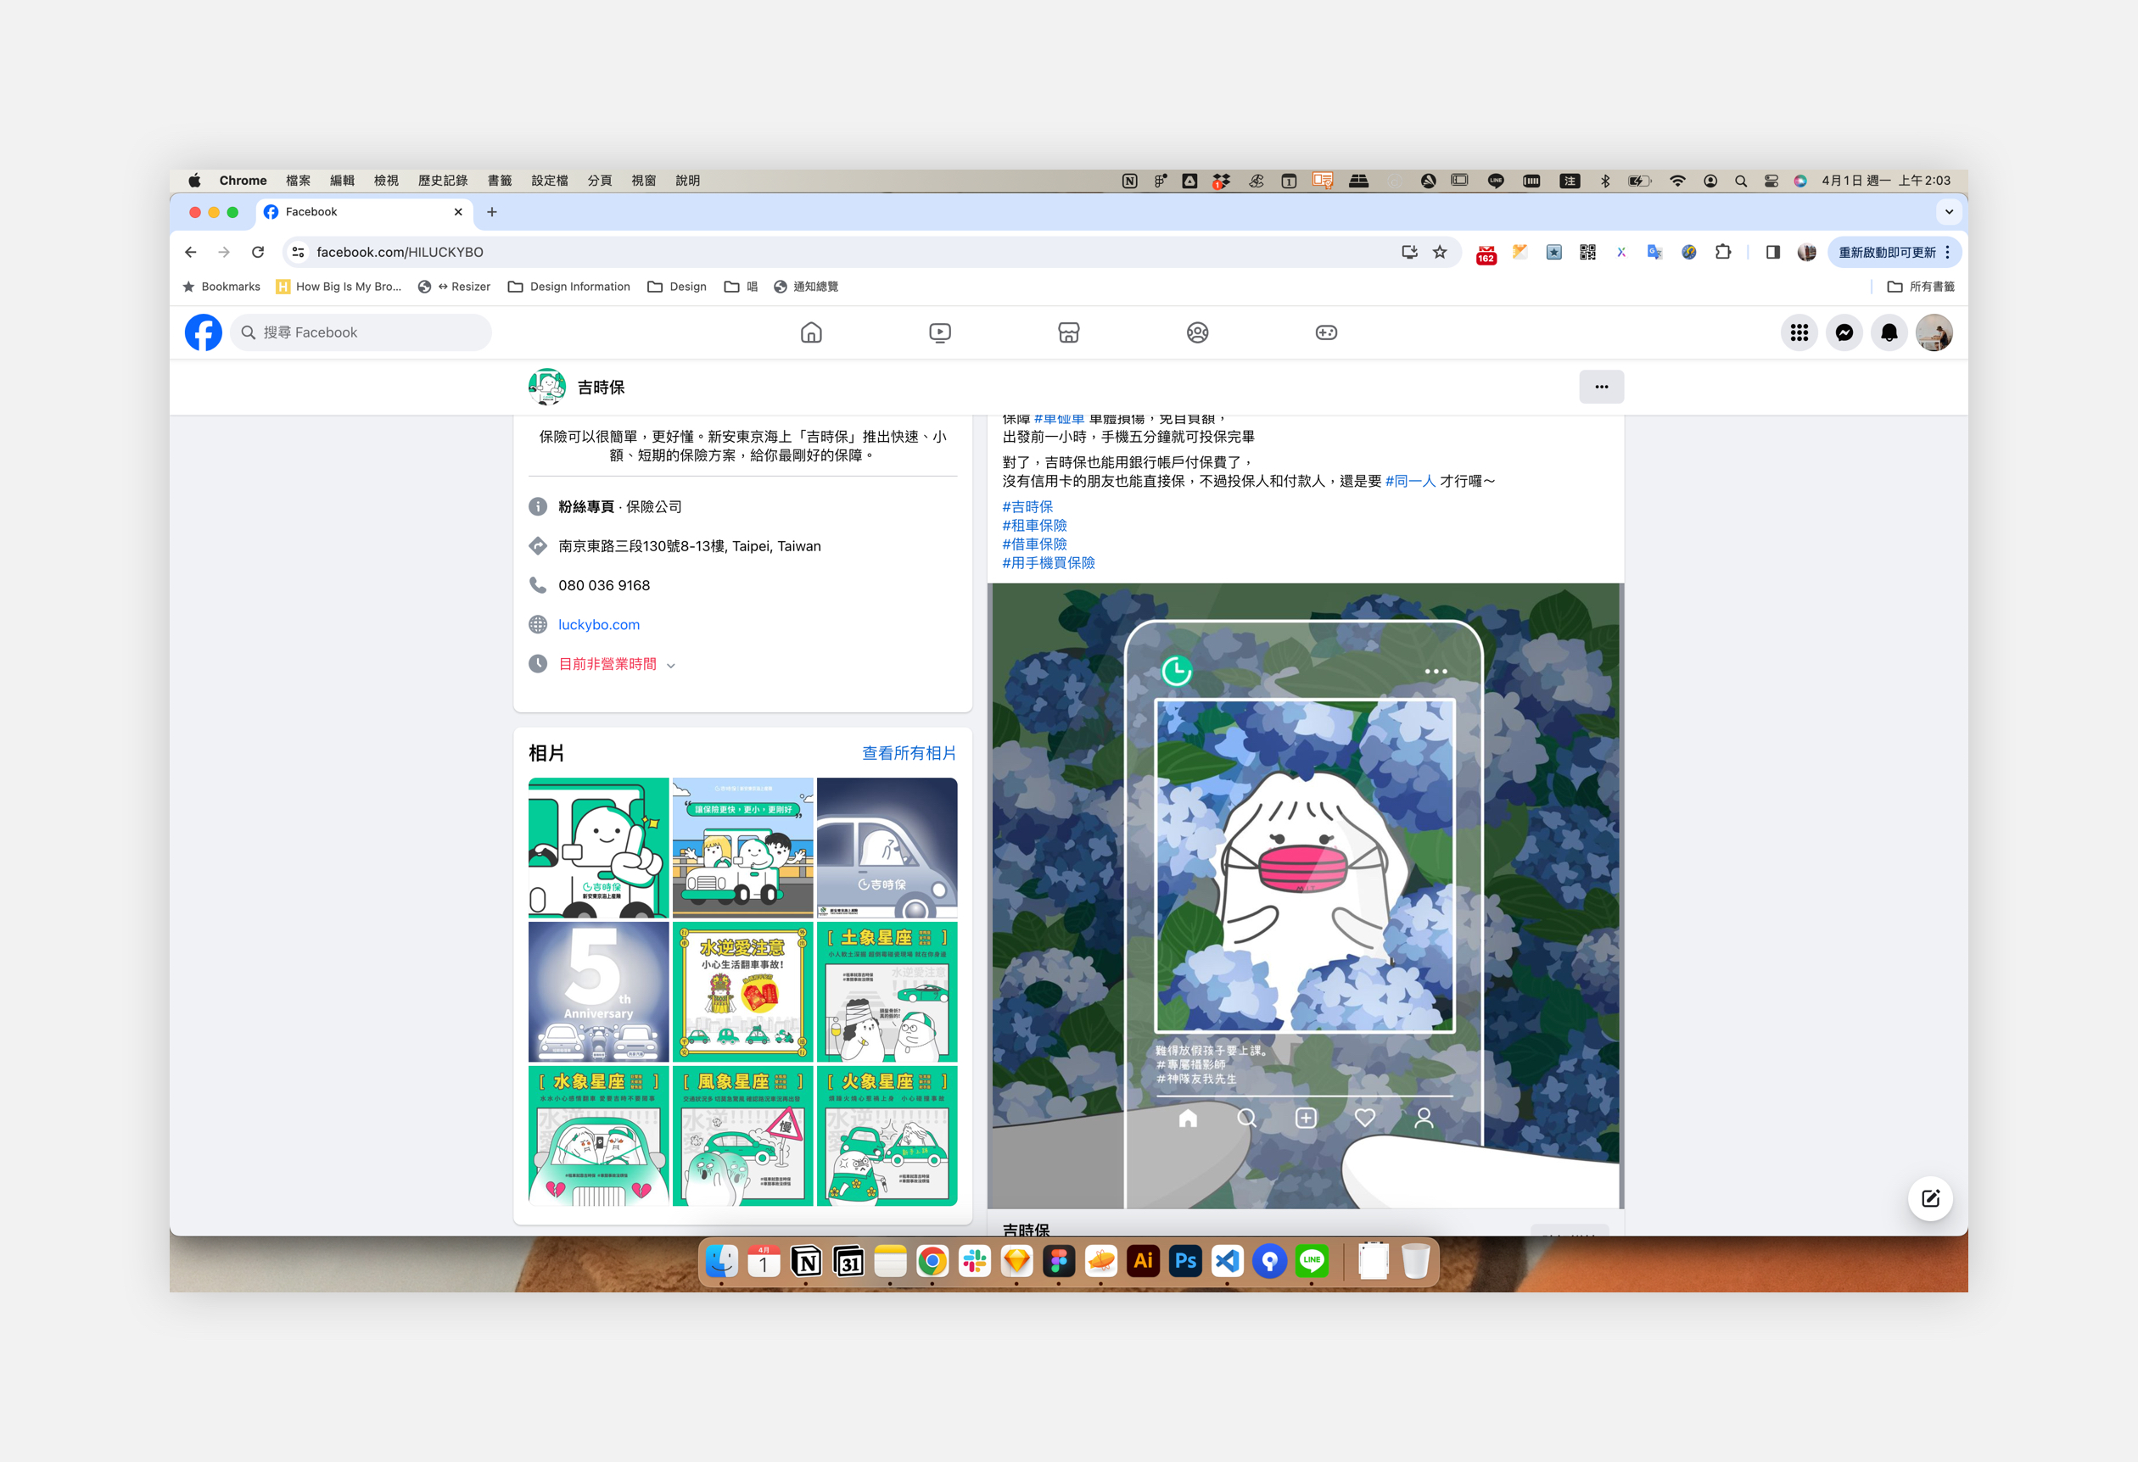Image resolution: width=2138 pixels, height=1462 pixels.
Task: Click the #同一人 hashtag in the post
Action: [1410, 481]
